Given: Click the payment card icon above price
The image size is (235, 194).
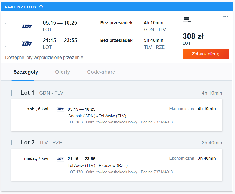Looking at the screenshot, I should point(187,18).
